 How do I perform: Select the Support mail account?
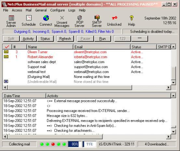pyautogui.click(x=87, y=67)
